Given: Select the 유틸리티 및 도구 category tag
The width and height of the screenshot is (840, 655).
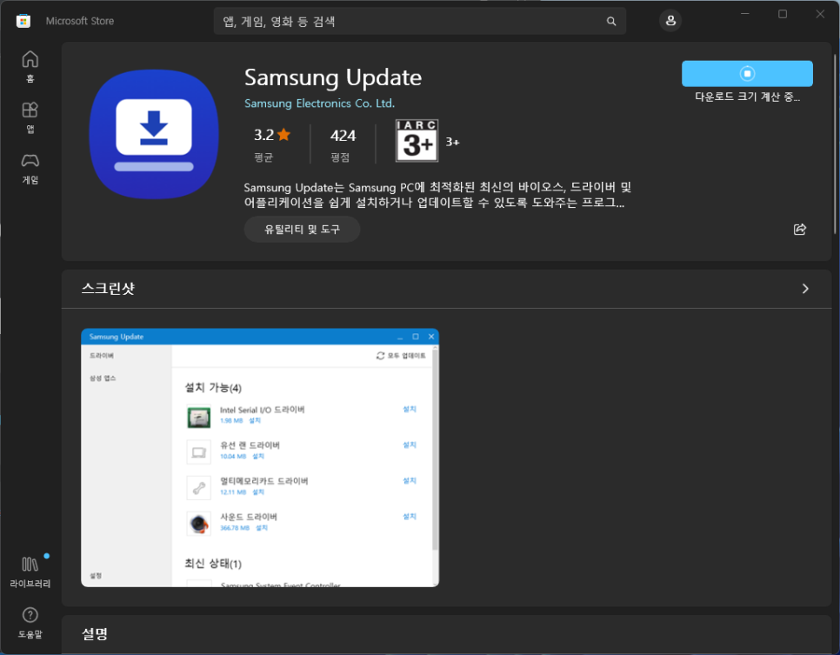Looking at the screenshot, I should coord(302,230).
